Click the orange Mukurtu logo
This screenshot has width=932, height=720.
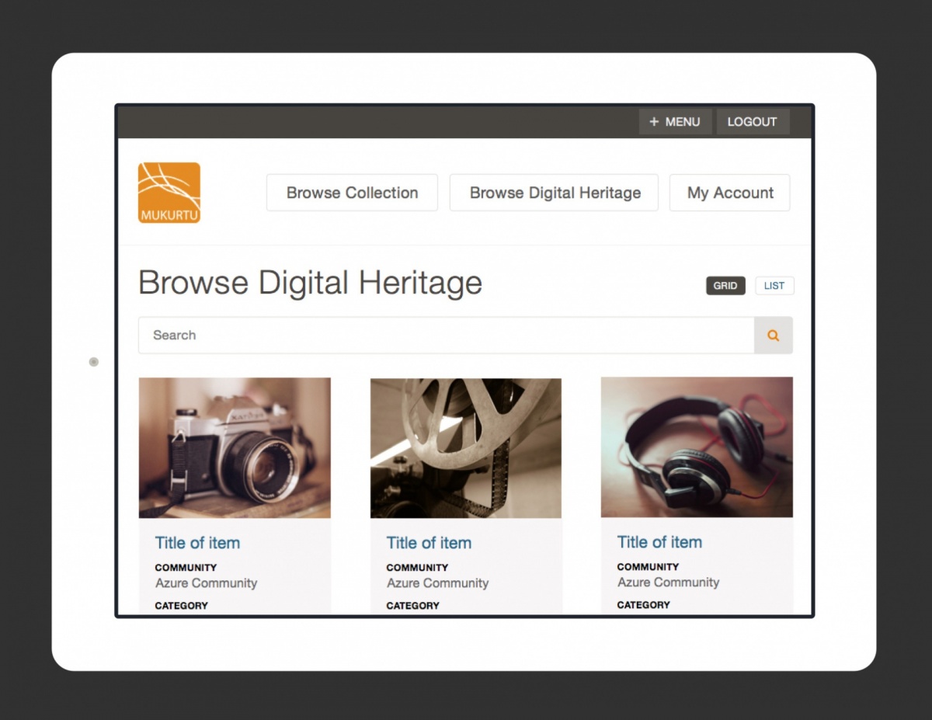[x=169, y=193]
